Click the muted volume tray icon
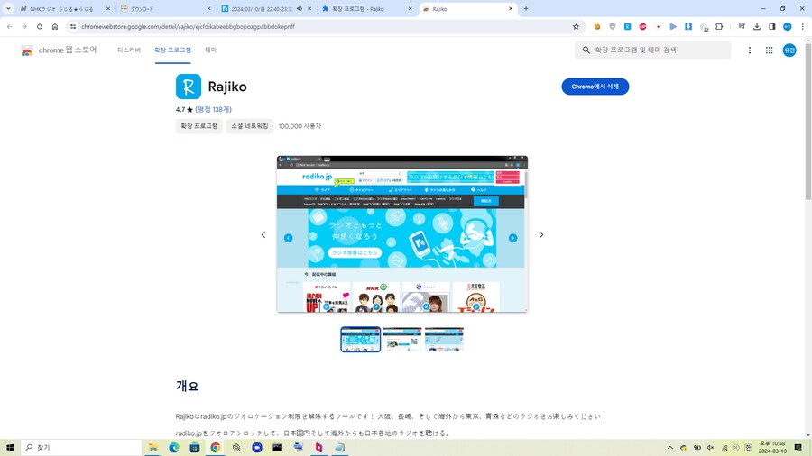This screenshot has height=456, width=812. (711, 448)
